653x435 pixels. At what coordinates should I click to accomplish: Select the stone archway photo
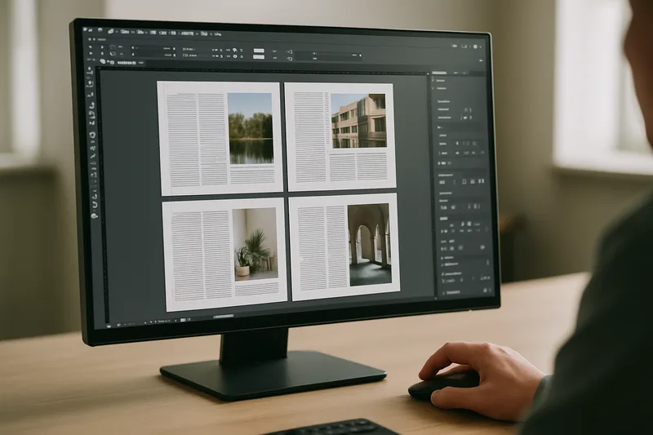click(370, 244)
